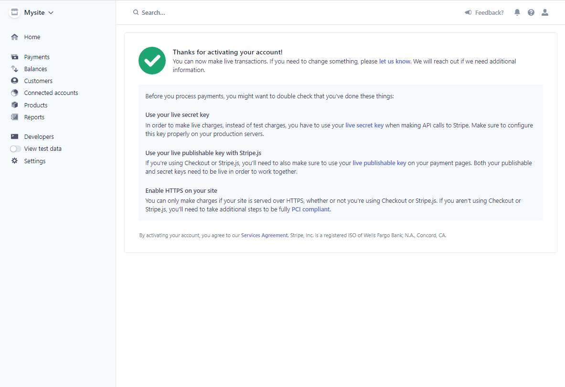Click the Services Agreement link
The height and width of the screenshot is (387, 565).
(x=264, y=235)
